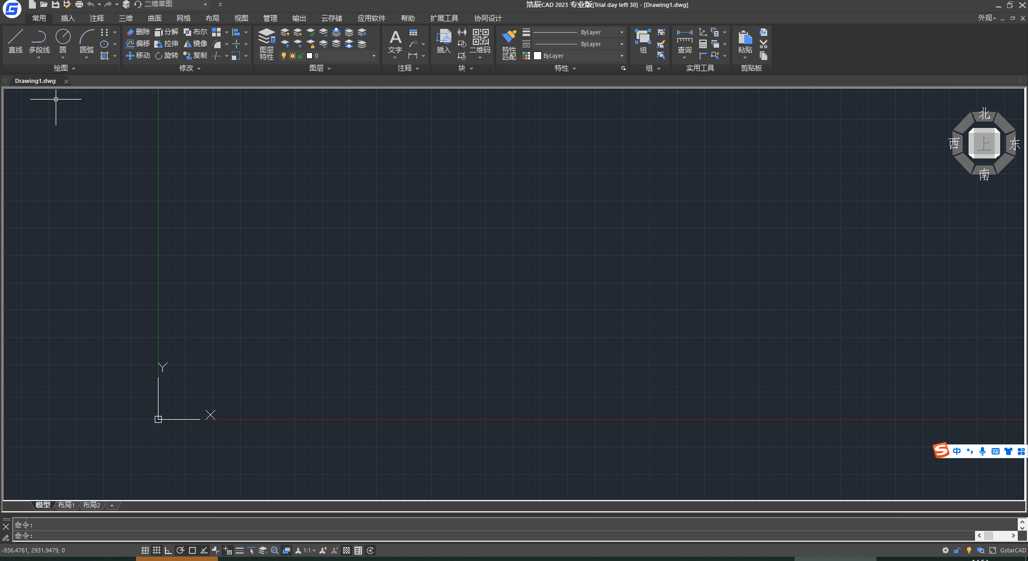Image resolution: width=1028 pixels, height=561 pixels.
Task: Click the QR code (二维码) tool
Action: point(480,42)
